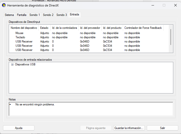181x134 pixels.
Task: Click Adjunto status in Teclado row
Action: [44, 37]
